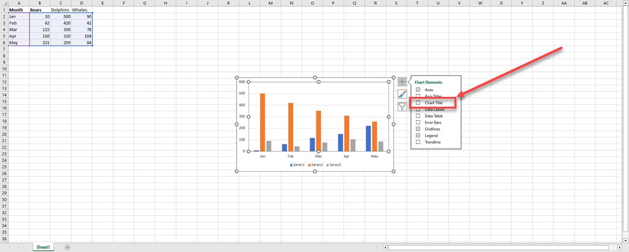Viewport: 629px width, 252px height.
Task: Disable the Legend checkbox
Action: (418, 136)
